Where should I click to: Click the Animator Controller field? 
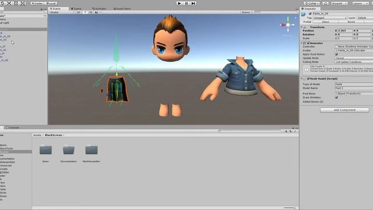[354, 47]
